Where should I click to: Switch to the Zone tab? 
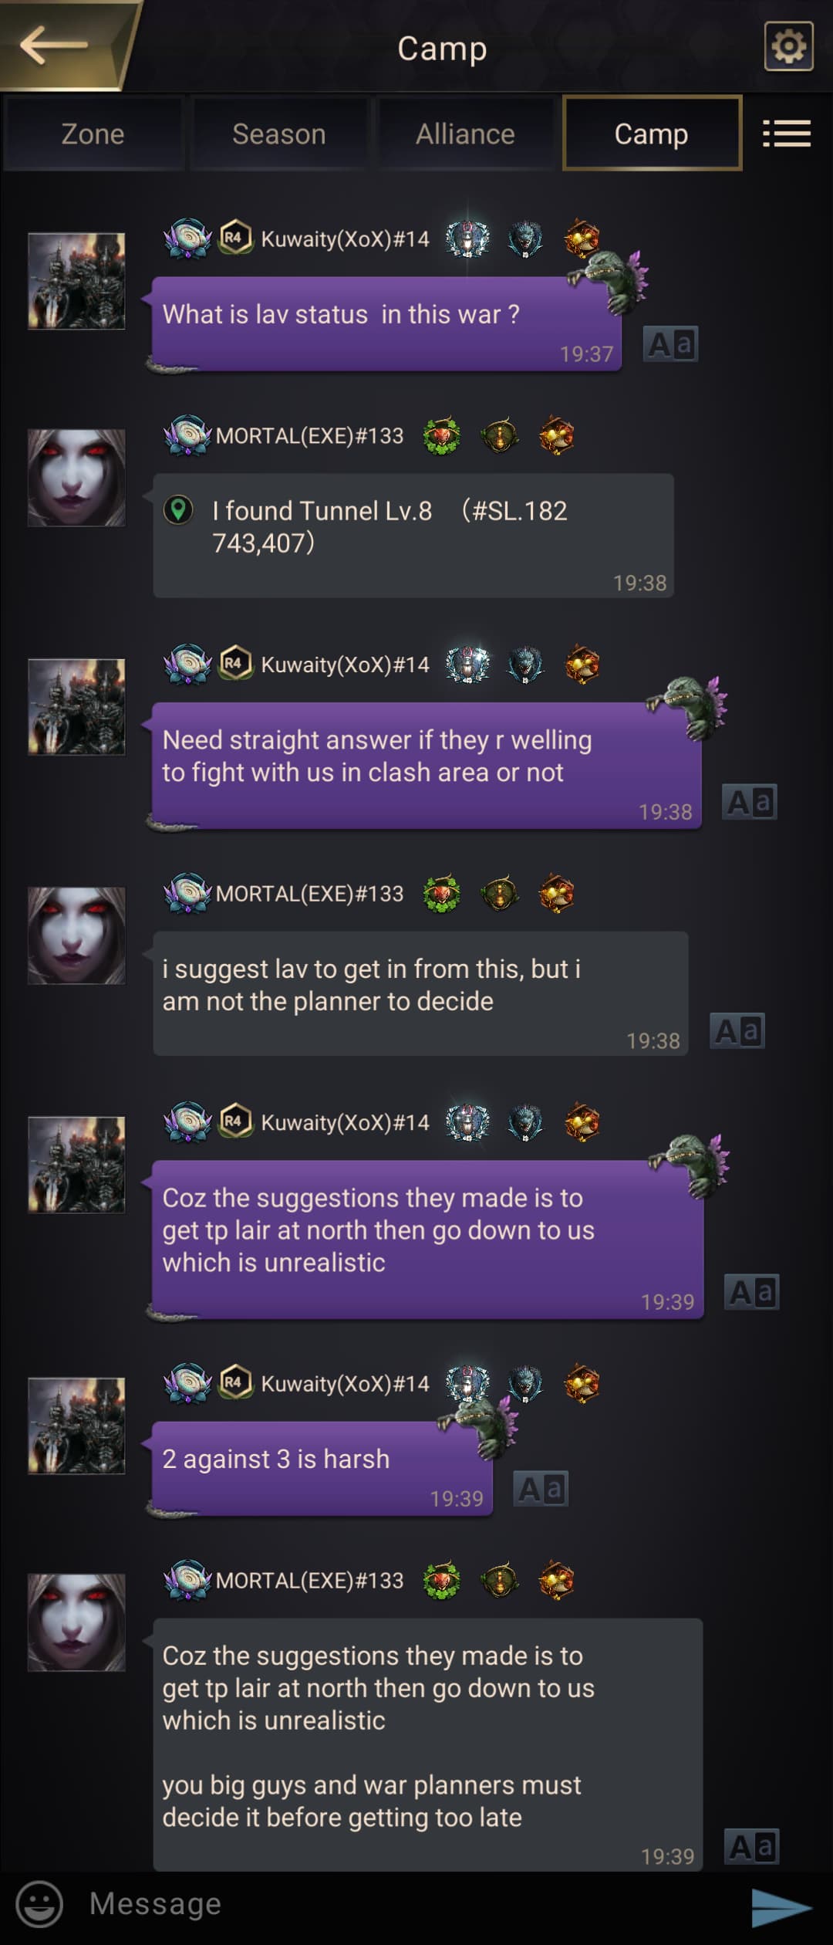(93, 134)
